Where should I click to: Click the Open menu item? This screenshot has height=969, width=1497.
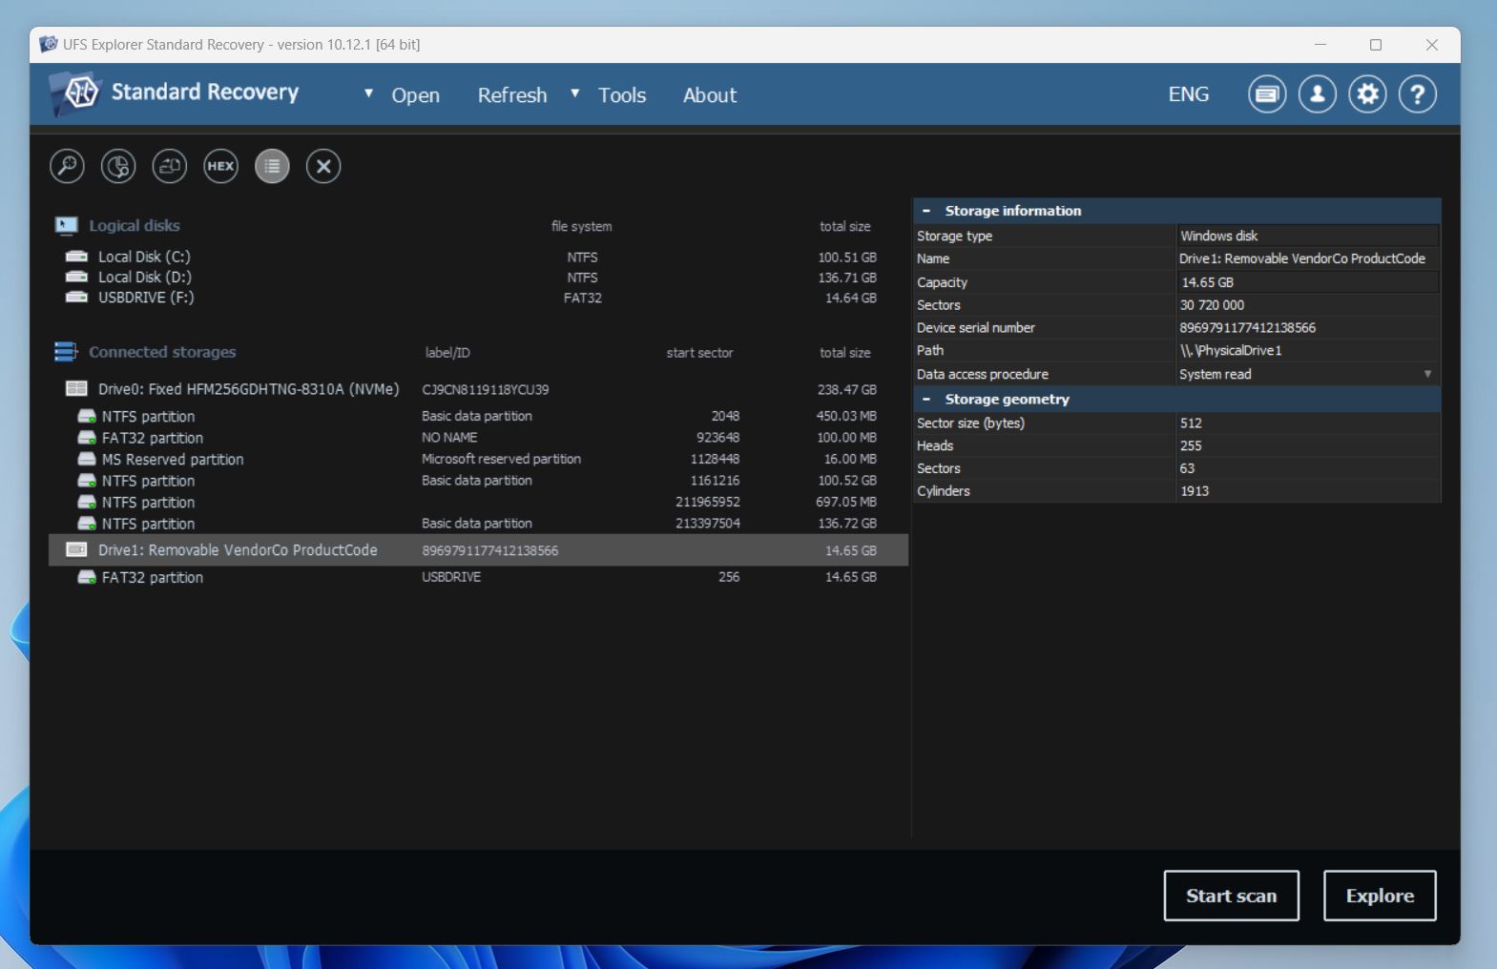pos(415,95)
